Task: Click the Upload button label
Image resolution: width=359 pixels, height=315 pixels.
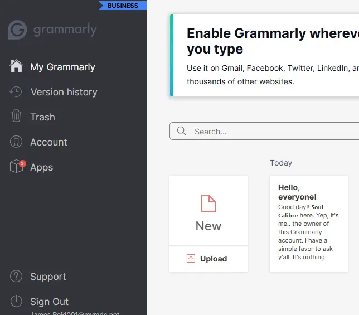Action: click(x=214, y=259)
